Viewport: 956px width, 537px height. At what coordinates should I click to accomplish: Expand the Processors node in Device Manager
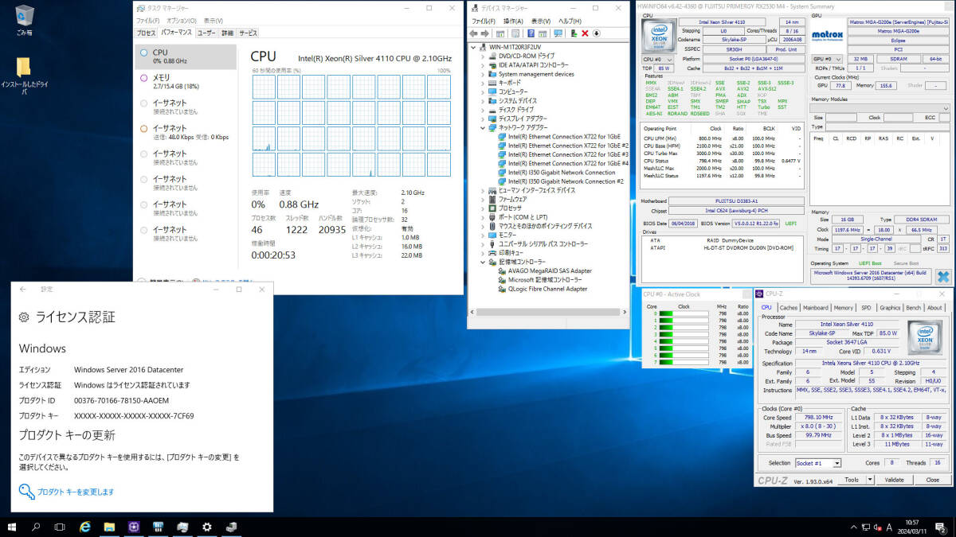[x=483, y=208]
